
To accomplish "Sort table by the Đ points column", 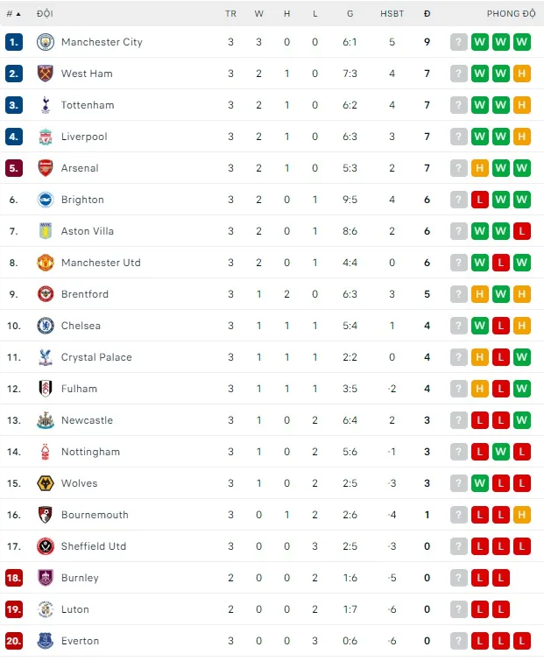I will tap(427, 13).
